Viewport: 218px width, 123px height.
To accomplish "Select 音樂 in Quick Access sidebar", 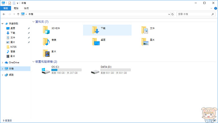I will point(13,52).
